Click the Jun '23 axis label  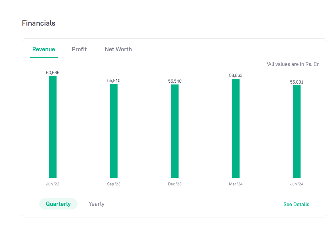click(x=53, y=184)
